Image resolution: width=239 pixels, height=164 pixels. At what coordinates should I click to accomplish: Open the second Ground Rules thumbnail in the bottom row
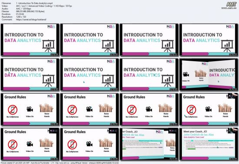point(90,144)
